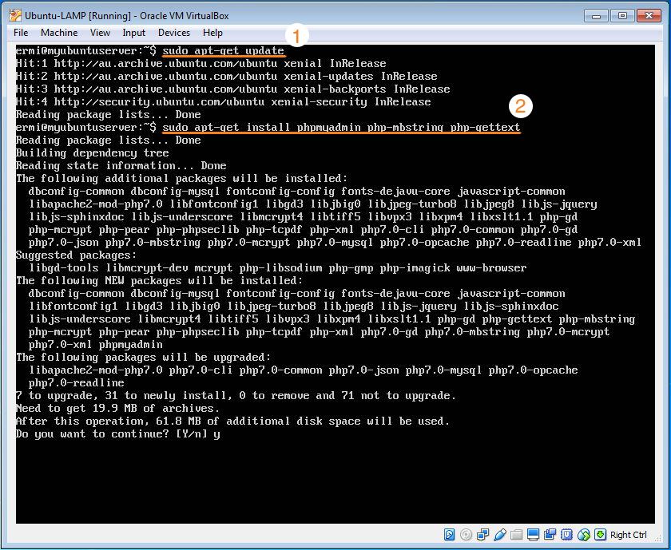This screenshot has width=671, height=550.
Task: Open the Machine menu
Action: (x=59, y=33)
